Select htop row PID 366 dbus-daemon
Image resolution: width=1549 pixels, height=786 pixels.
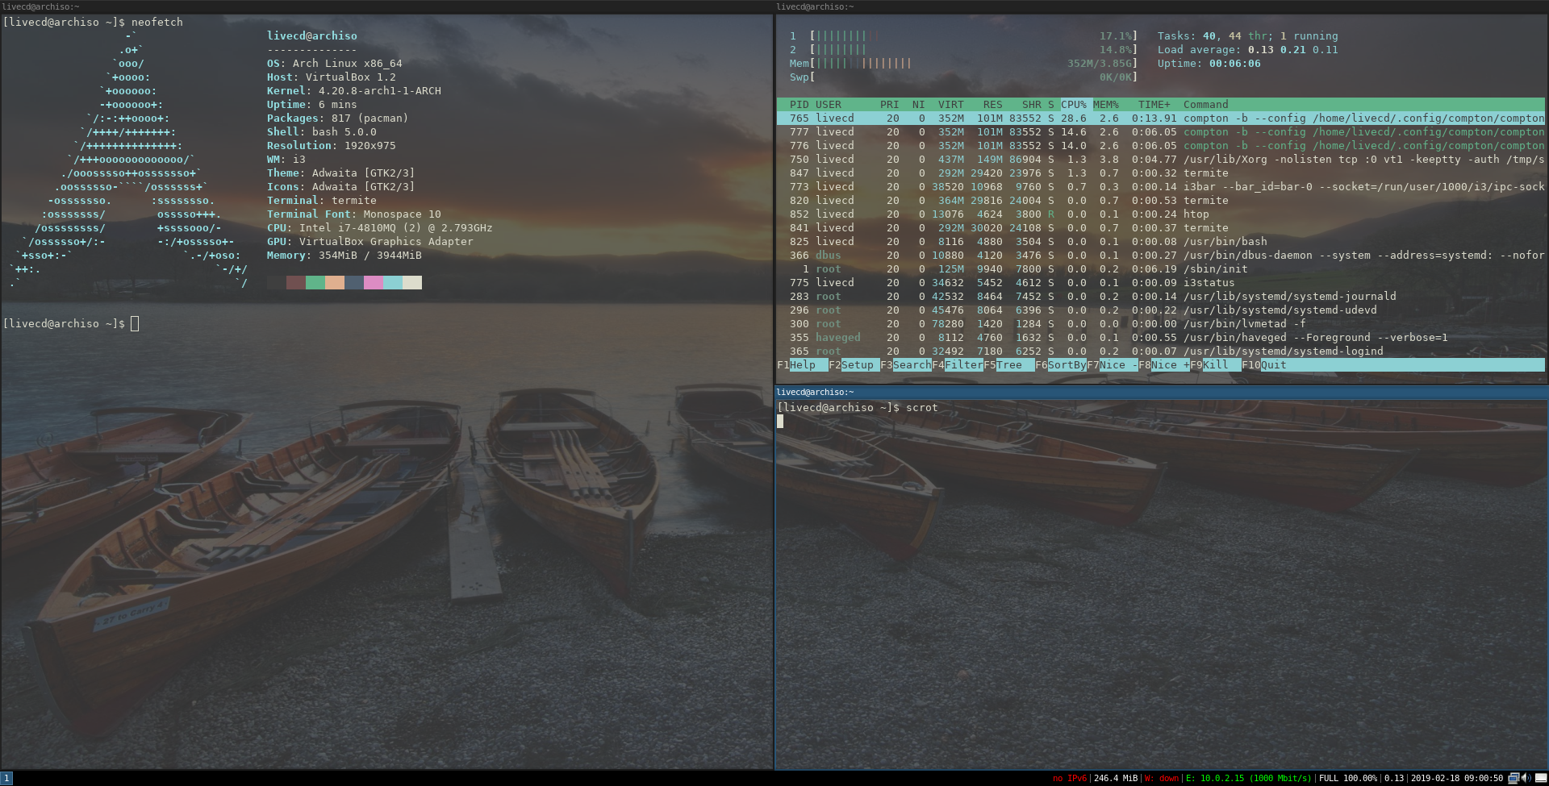click(x=1161, y=256)
